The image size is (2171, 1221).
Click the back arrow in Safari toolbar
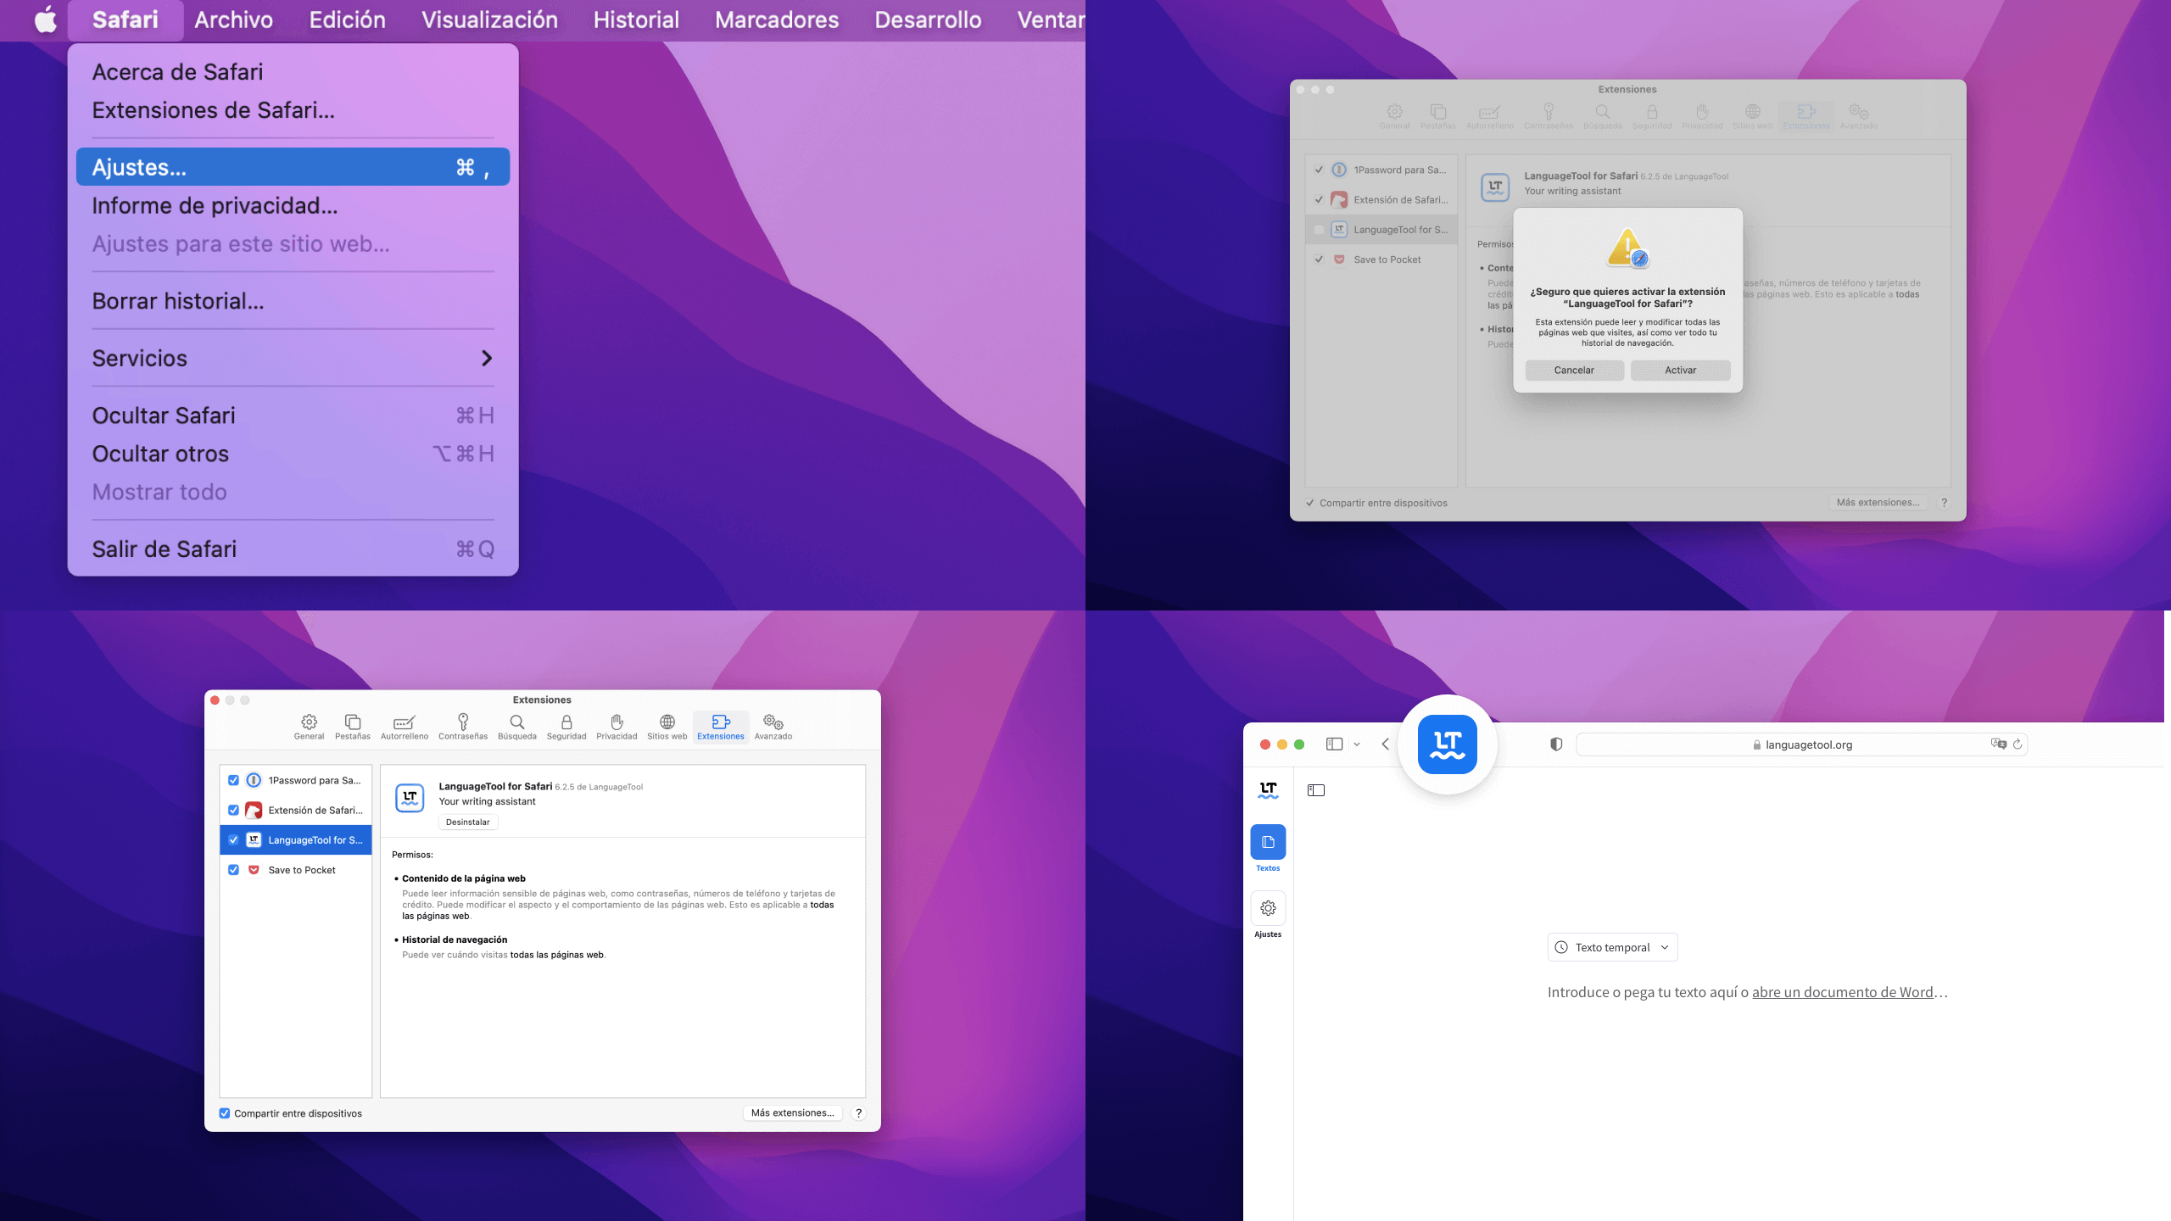tap(1386, 744)
